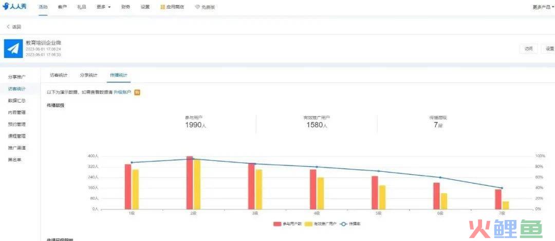
Task: Click the yellow bar for 2级
Action: [x=197, y=185]
